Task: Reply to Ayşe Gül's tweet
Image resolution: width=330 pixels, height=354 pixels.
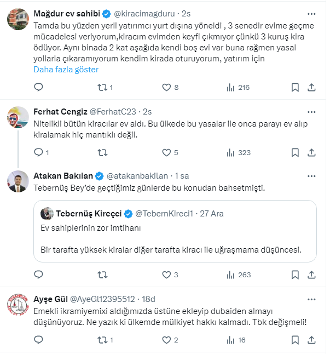Action: (x=38, y=340)
